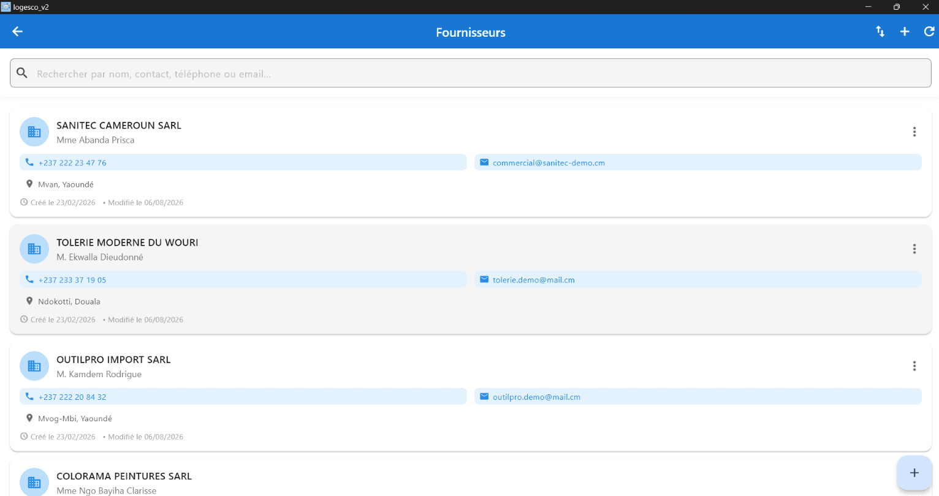This screenshot has width=939, height=496.
Task: Click contact M. Ekwalla Dieudonné
Action: (100, 257)
